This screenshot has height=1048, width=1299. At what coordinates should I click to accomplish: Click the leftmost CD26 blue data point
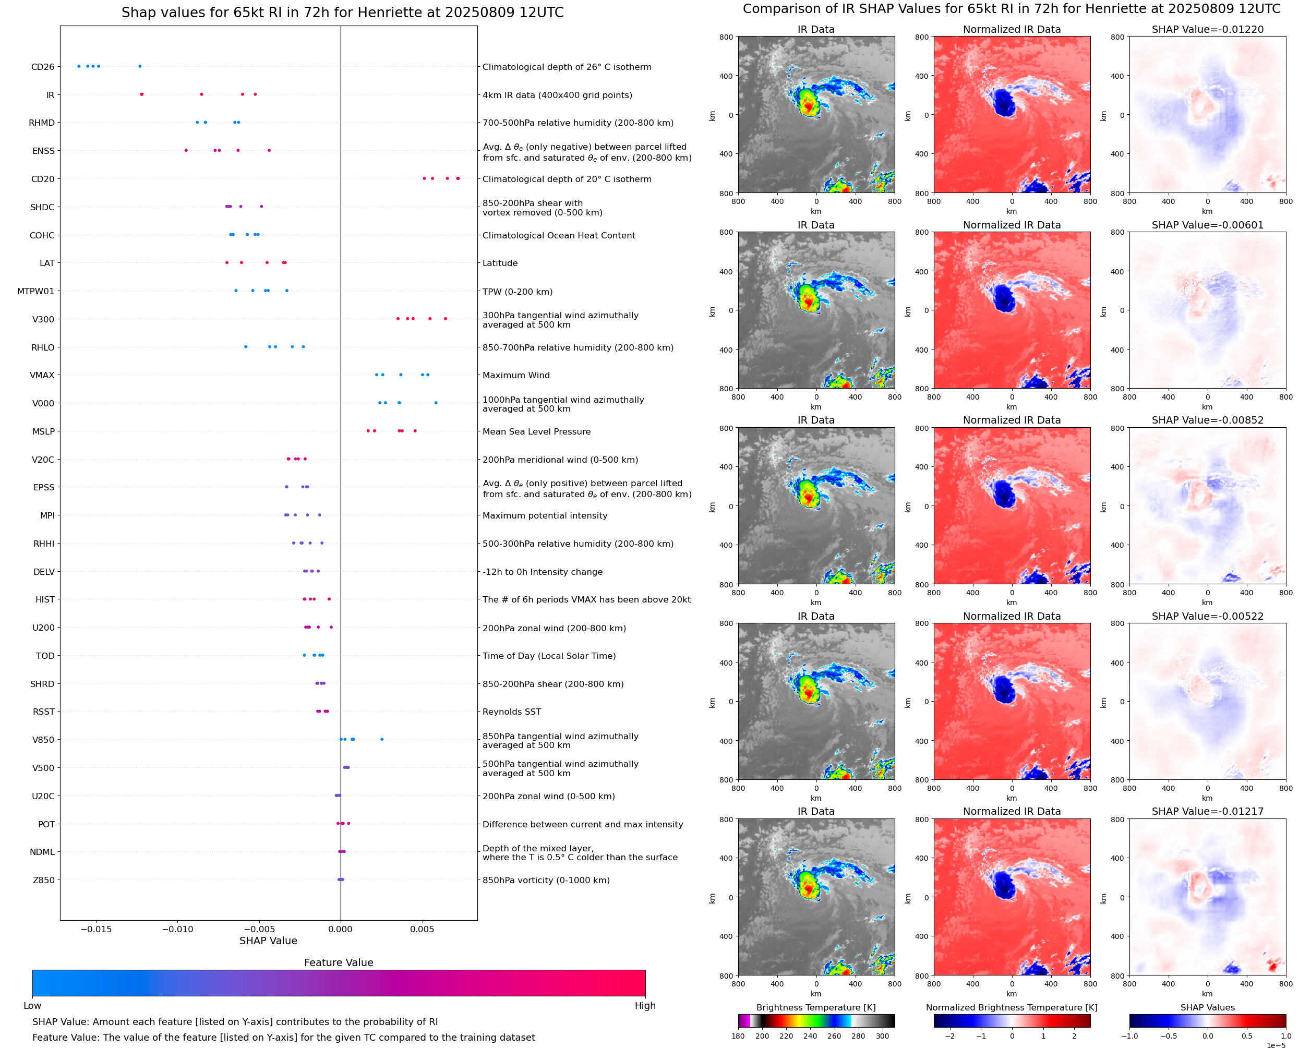point(79,66)
